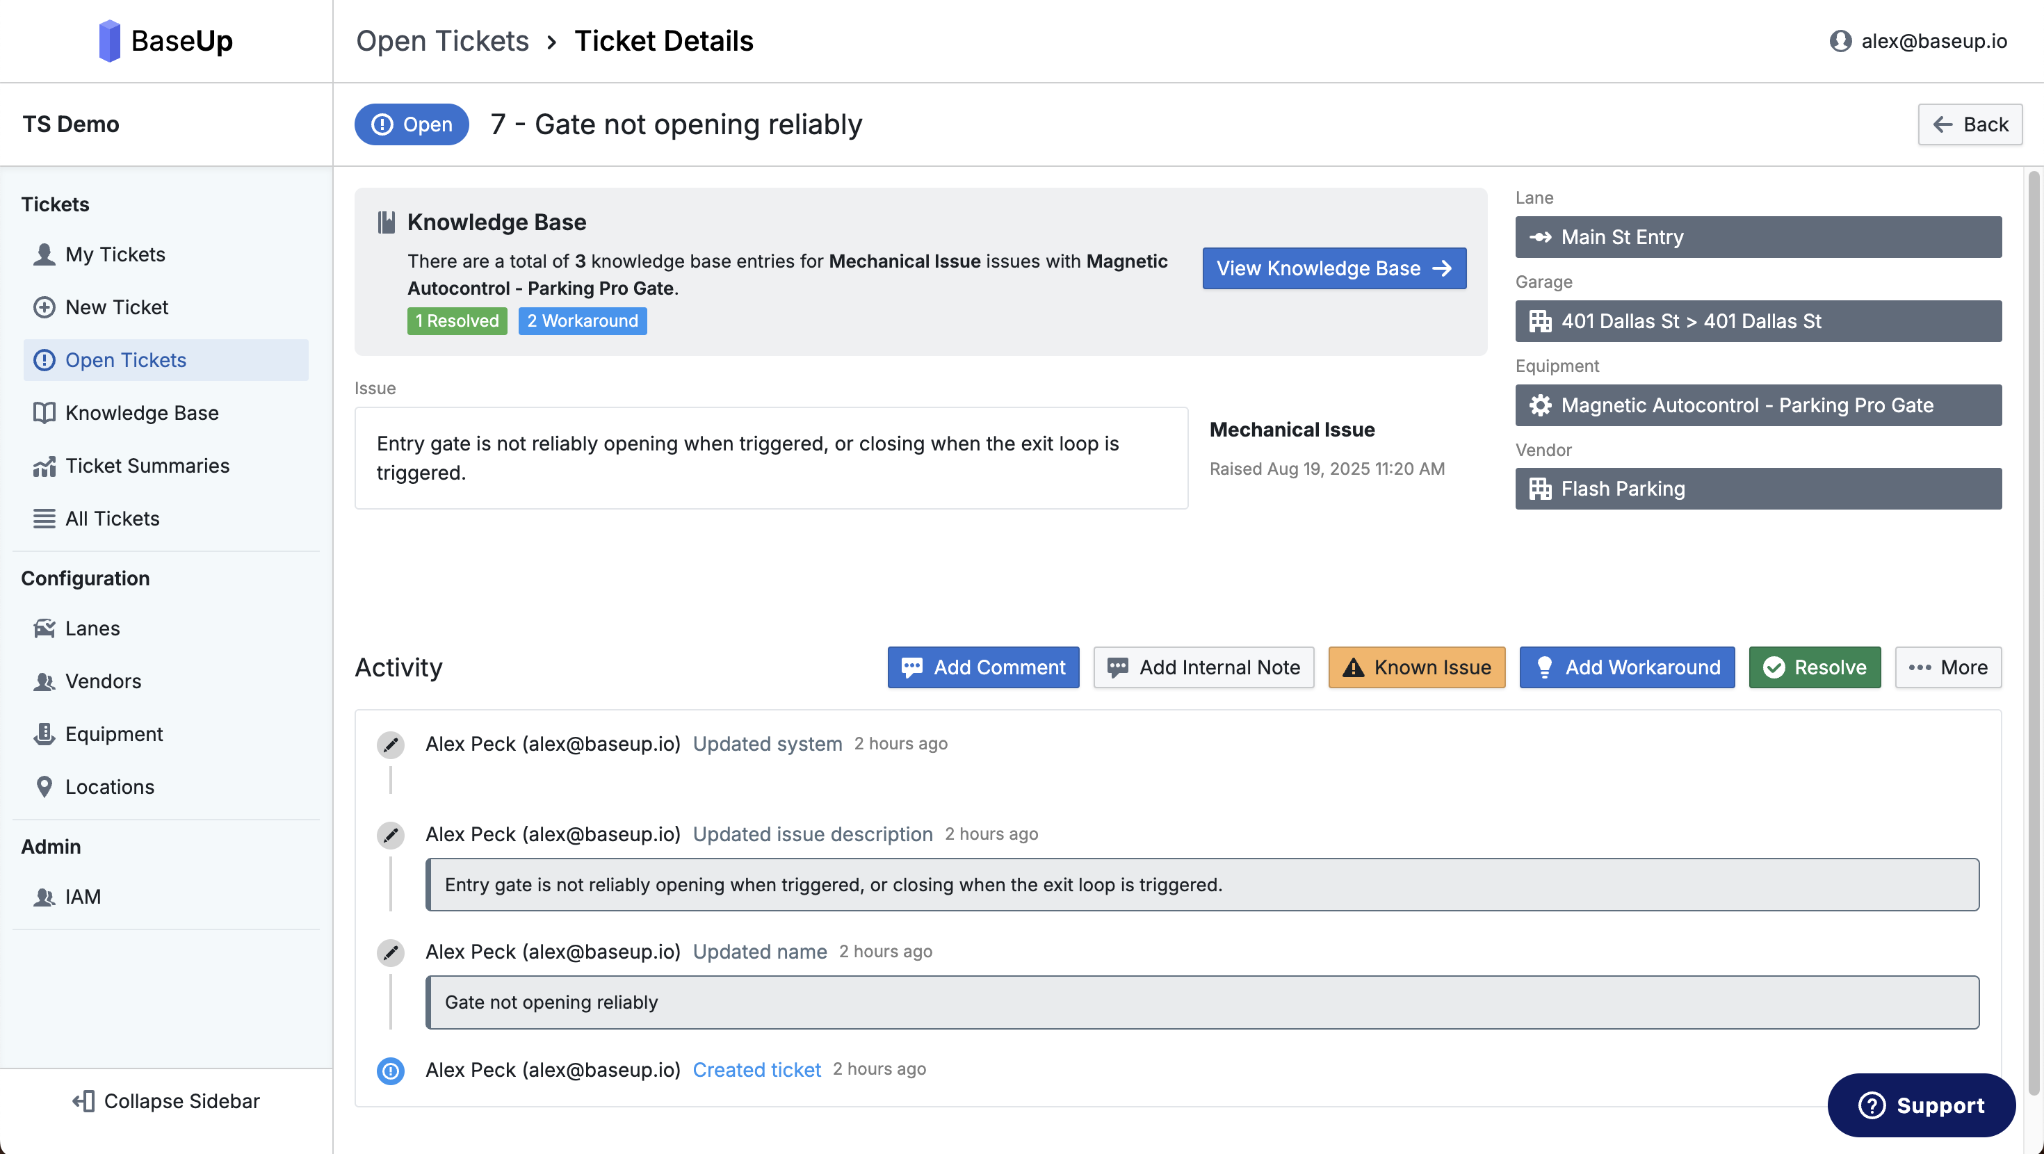
Task: Click the TS Demo workspace name
Action: (x=71, y=124)
